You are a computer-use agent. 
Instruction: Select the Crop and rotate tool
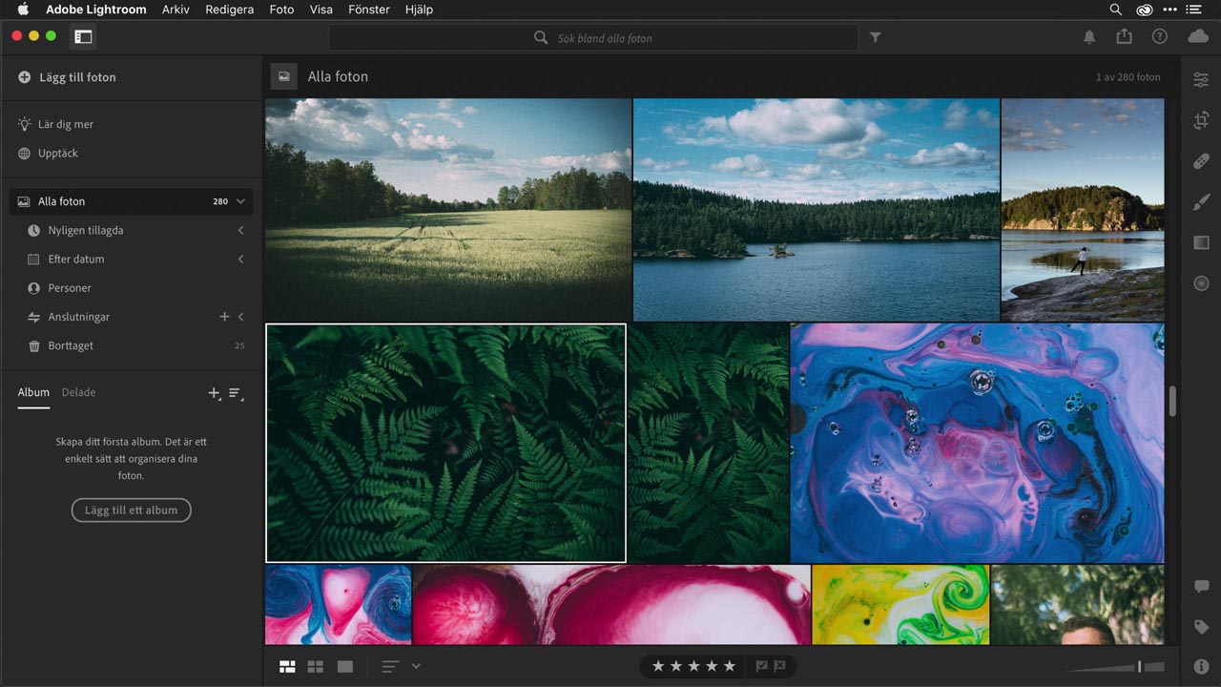pyautogui.click(x=1201, y=120)
